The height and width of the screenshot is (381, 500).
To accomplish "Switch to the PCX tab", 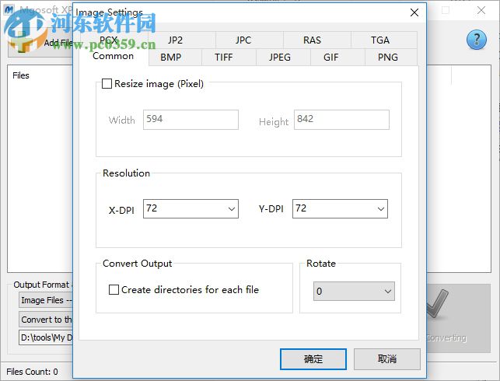I will 108,40.
